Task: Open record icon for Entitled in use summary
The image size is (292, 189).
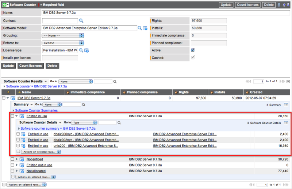Action: (22, 116)
